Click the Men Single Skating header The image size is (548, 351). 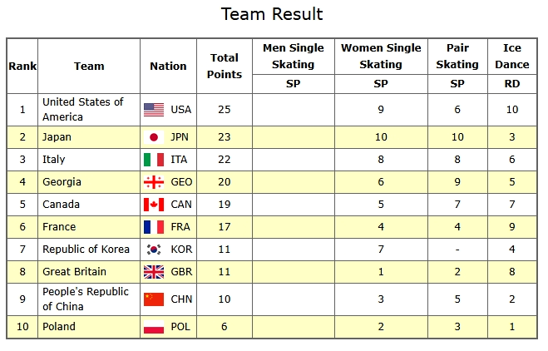pos(293,56)
